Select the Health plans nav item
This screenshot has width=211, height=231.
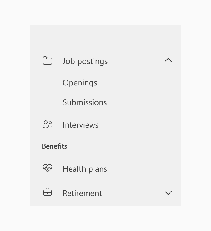pos(106,169)
